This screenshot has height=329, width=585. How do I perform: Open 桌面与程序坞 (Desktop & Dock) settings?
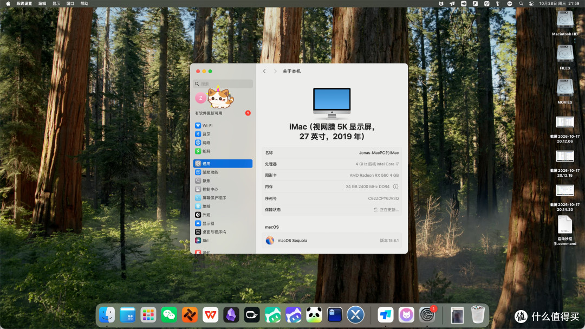tap(223, 232)
